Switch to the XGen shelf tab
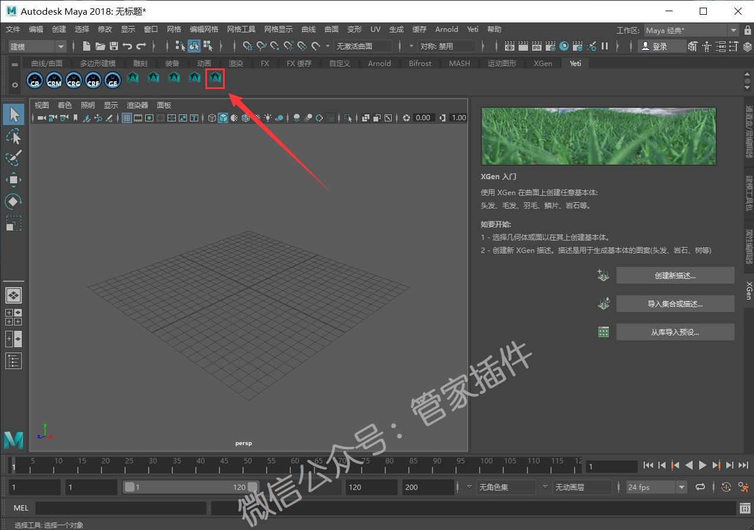The height and width of the screenshot is (530, 754). click(x=543, y=63)
